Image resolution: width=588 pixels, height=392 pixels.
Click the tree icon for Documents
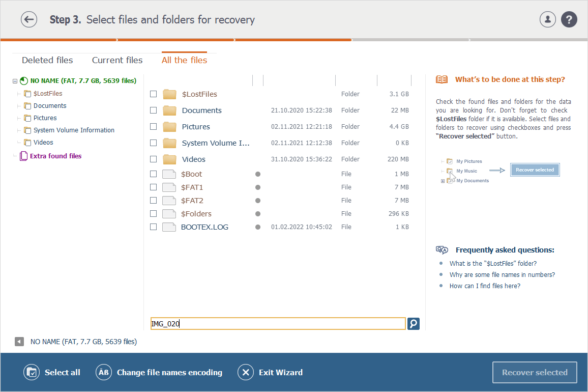tap(27, 106)
